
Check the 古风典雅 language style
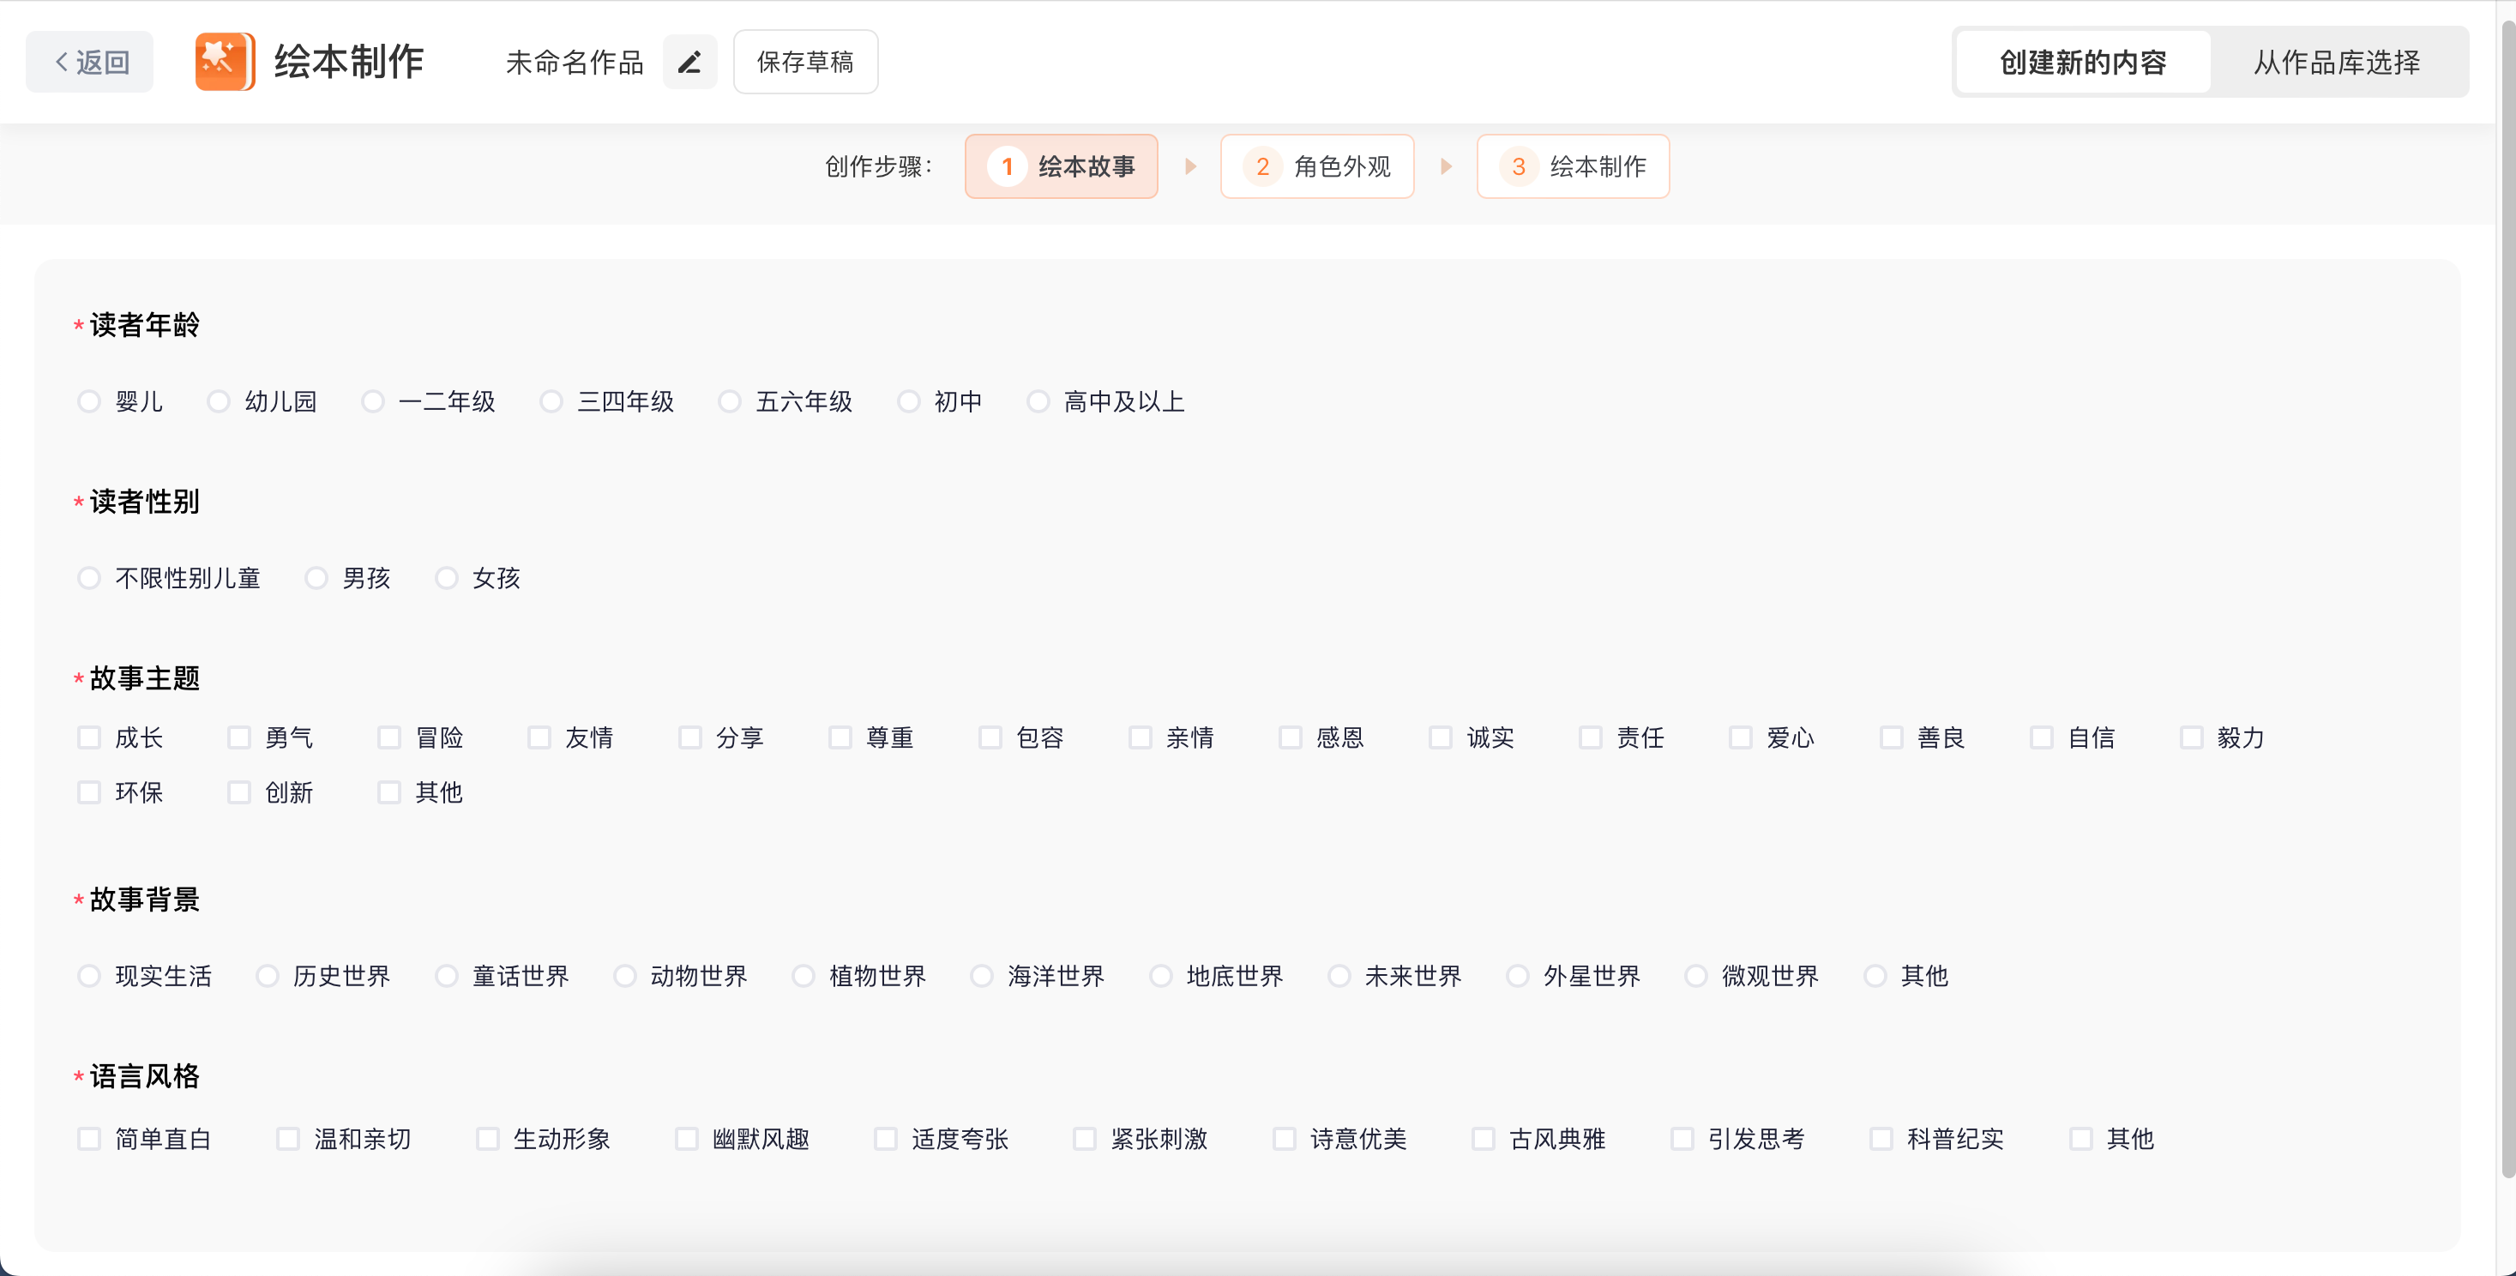point(1484,1139)
